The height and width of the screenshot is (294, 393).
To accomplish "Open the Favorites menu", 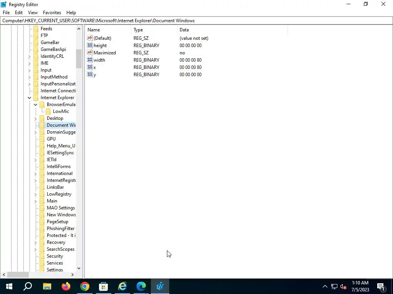I will [x=52, y=13].
